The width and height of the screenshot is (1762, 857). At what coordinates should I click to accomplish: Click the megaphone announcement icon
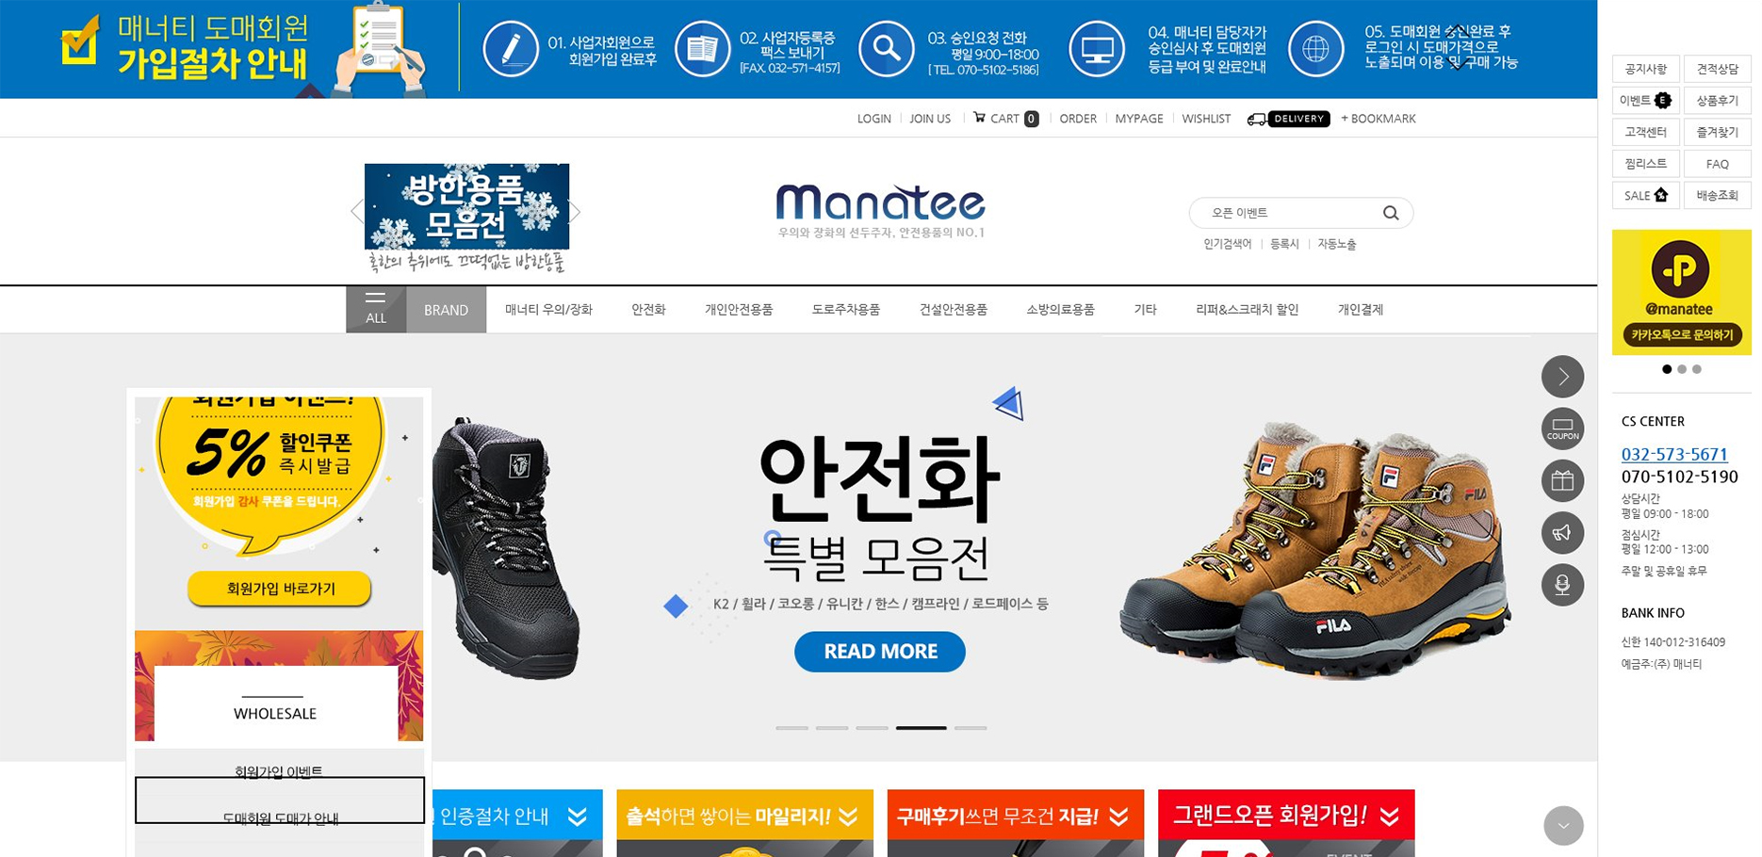click(x=1562, y=533)
